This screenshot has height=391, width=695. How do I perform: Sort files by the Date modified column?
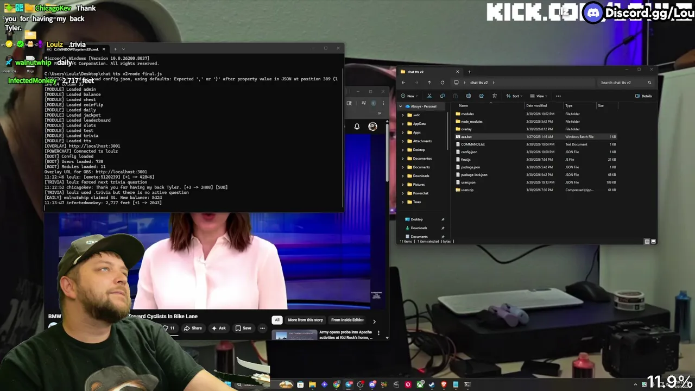tap(536, 105)
